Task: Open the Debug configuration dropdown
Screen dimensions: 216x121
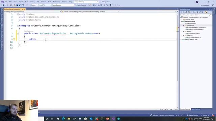Action: (34, 5)
